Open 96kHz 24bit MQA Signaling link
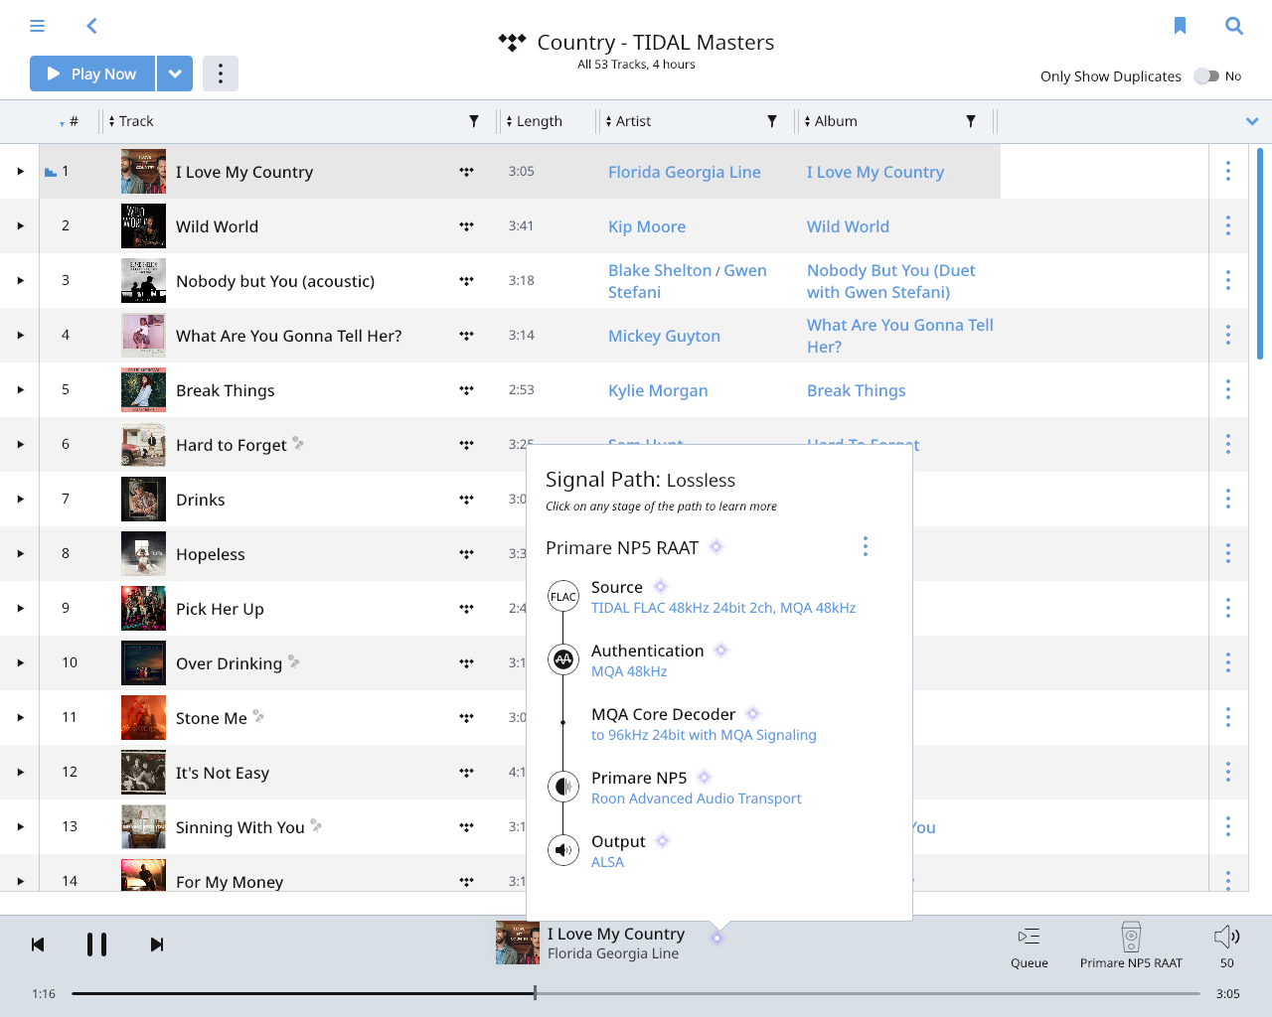Screen dimensions: 1272x1017 click(704, 735)
